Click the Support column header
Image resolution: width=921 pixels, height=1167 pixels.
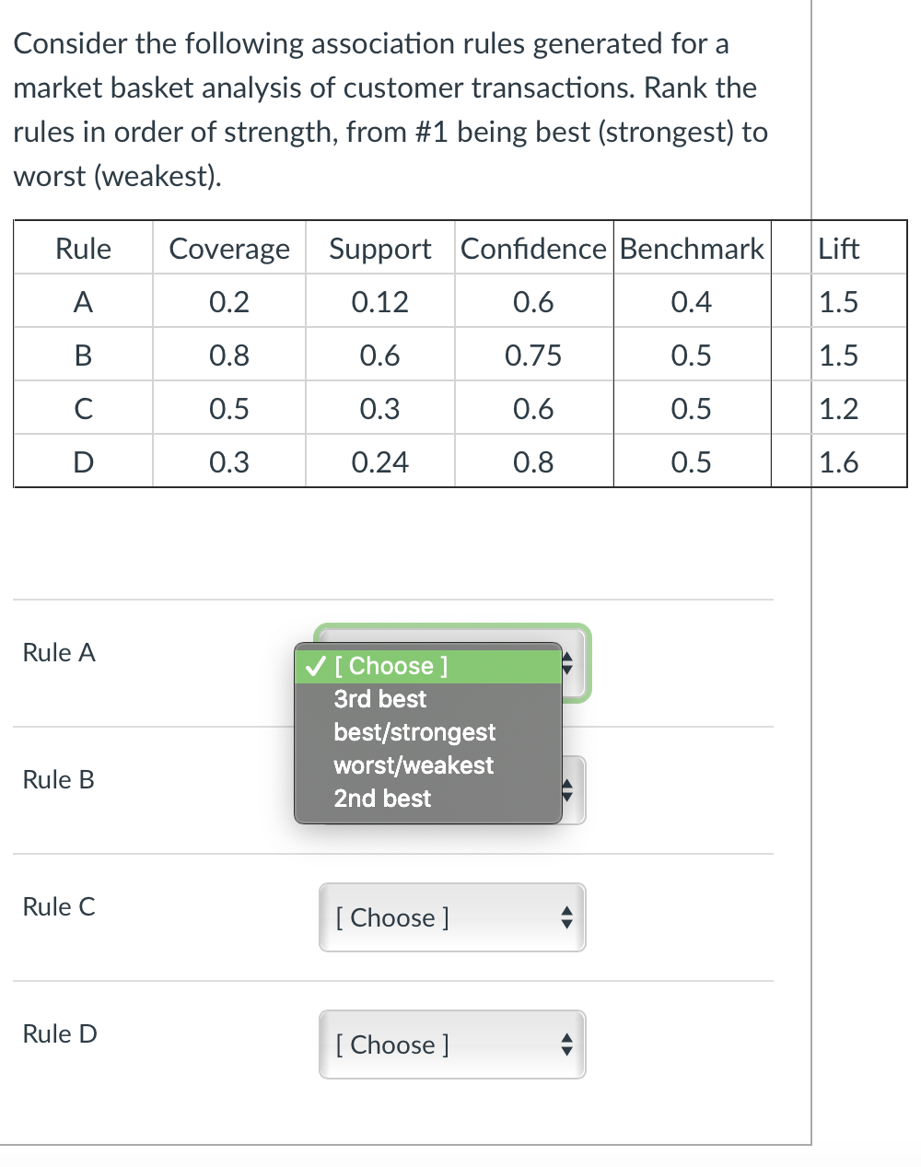coord(379,249)
